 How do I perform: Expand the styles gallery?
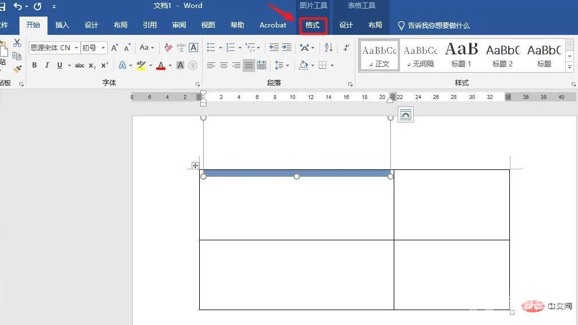pyautogui.click(x=569, y=68)
